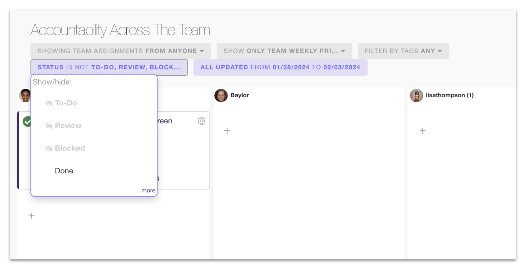Click the more link in status popup

(148, 191)
